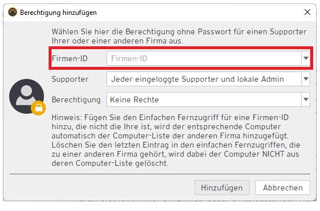The width and height of the screenshot is (320, 211).
Task: Click the Hinzufügen button
Action: tap(222, 188)
